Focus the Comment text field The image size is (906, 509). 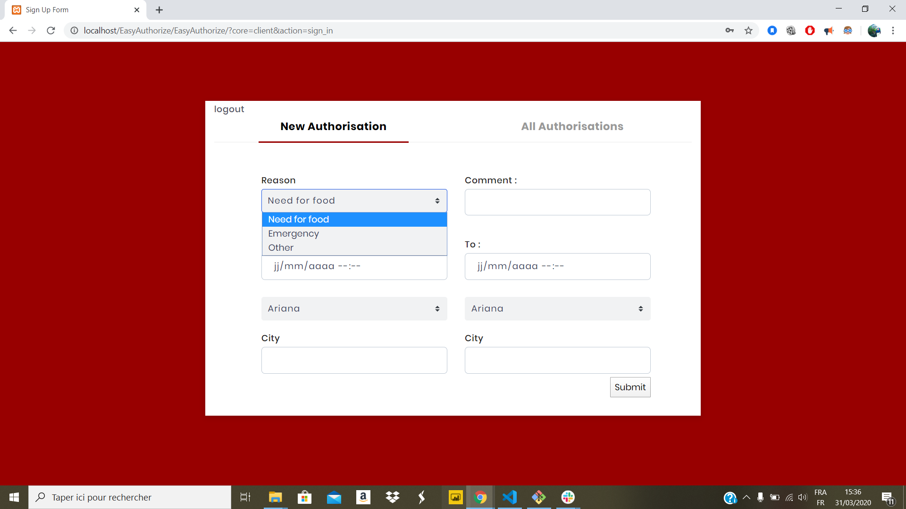[557, 202]
